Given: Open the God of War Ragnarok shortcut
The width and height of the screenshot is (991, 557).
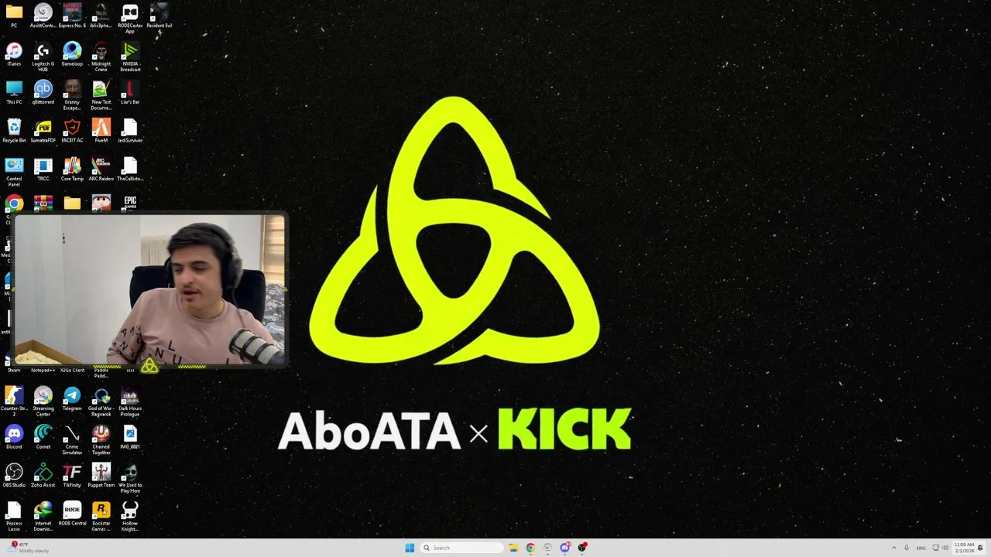Looking at the screenshot, I should coord(101,401).
